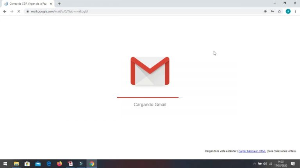Open the dark app icon beside Chrome

pyautogui.click(x=81, y=164)
